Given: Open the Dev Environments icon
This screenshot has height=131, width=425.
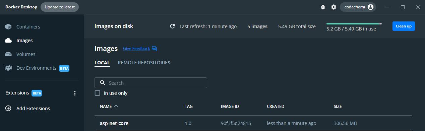Looking at the screenshot, I should tap(8, 68).
